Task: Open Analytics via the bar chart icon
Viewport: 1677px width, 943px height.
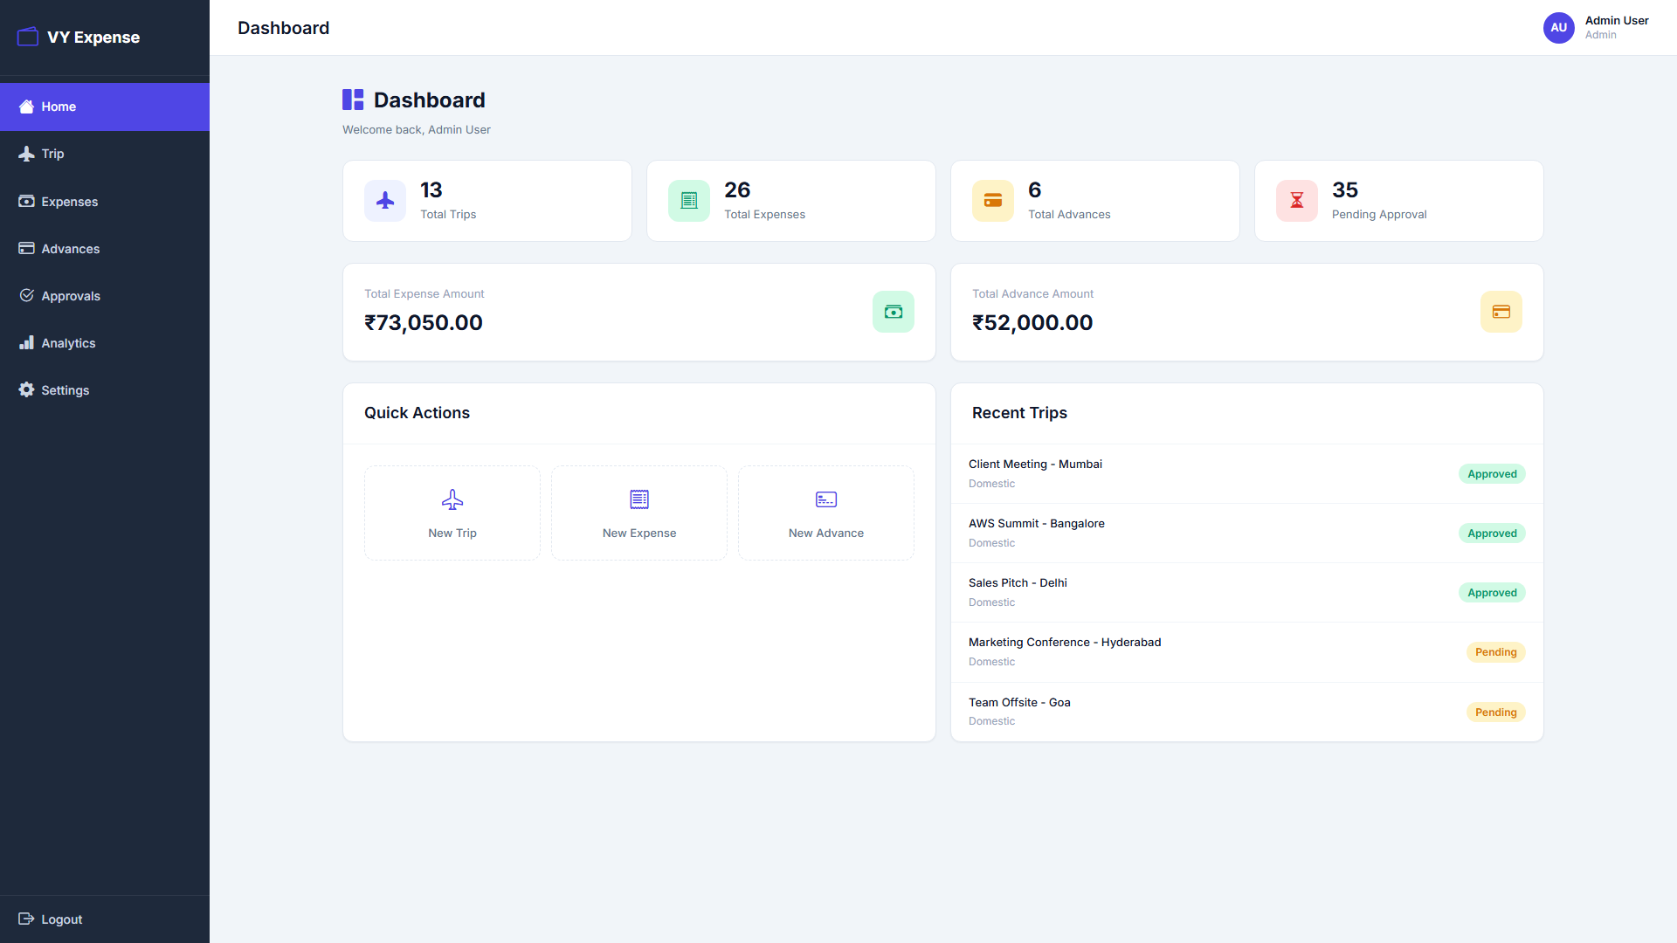Action: (26, 342)
